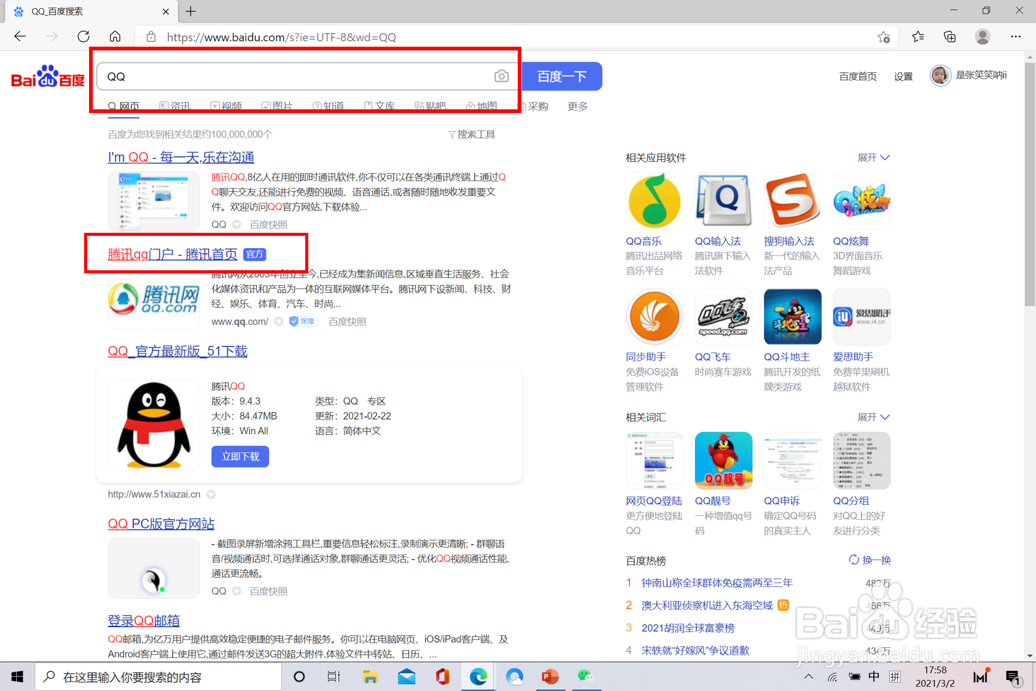The image size is (1036, 691).
Task: Open File Explorer from taskbar
Action: (x=370, y=677)
